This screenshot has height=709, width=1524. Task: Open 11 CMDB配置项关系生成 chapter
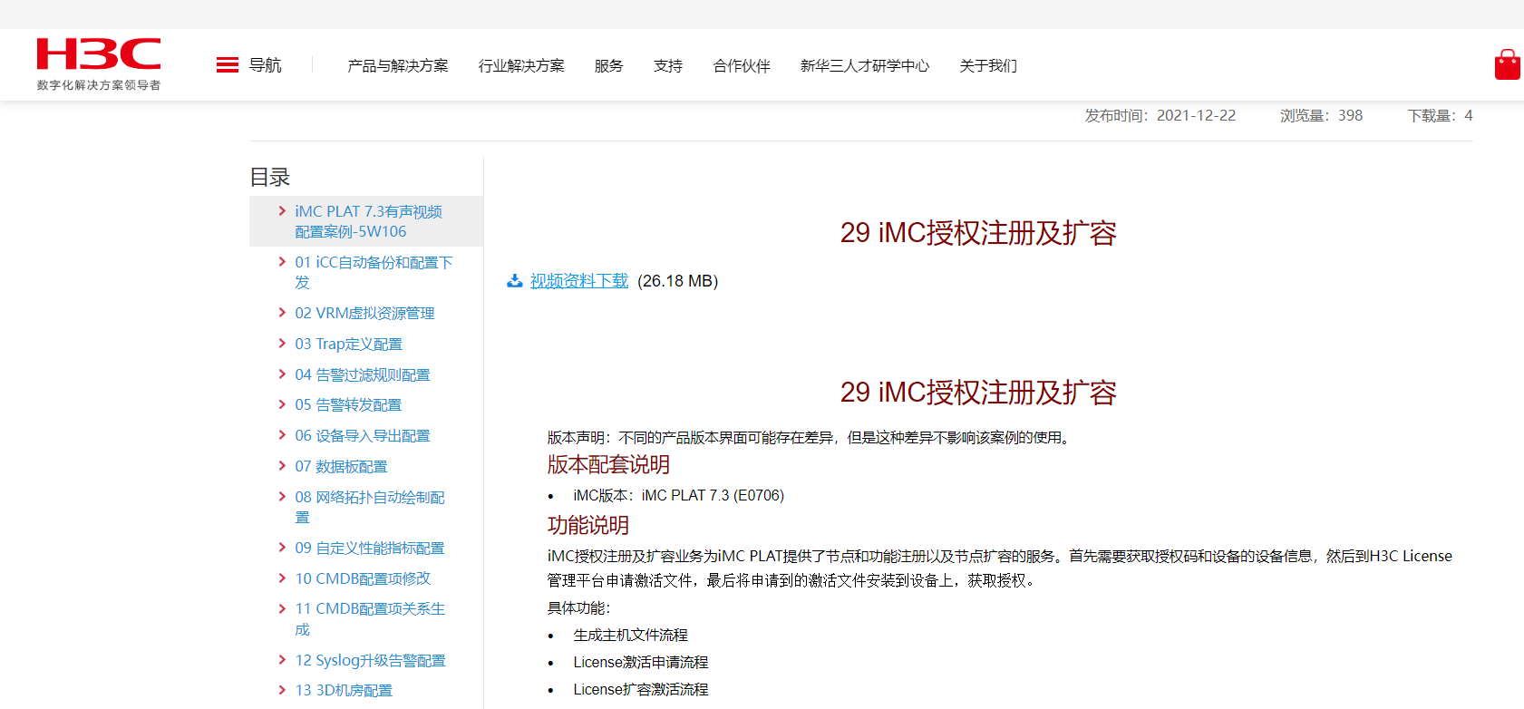[370, 618]
